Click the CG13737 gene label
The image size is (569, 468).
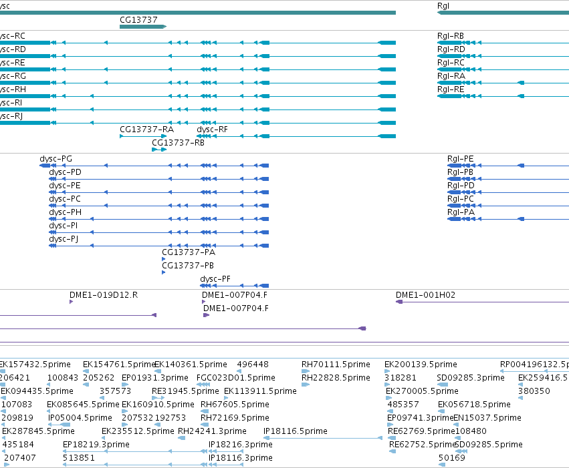pos(138,20)
